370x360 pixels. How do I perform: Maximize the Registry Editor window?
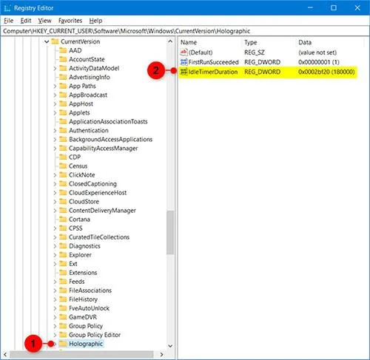click(334, 8)
